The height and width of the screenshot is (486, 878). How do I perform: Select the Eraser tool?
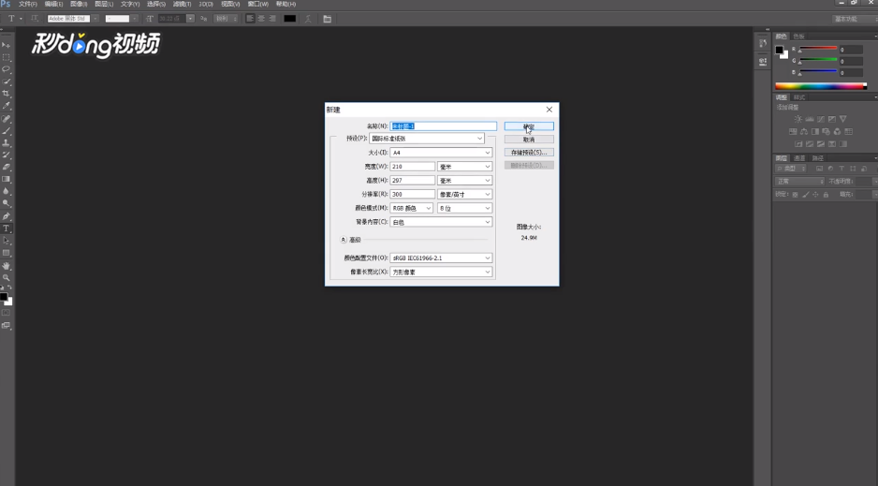[7, 167]
